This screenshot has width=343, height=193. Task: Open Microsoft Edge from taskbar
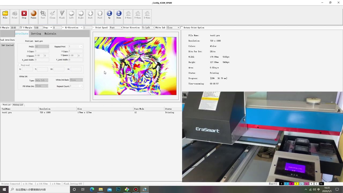pyautogui.click(x=92, y=190)
